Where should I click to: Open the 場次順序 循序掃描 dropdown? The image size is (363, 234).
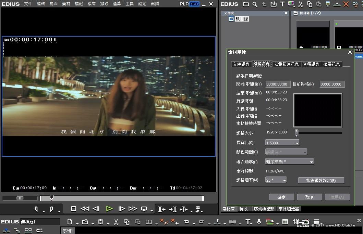(289, 162)
